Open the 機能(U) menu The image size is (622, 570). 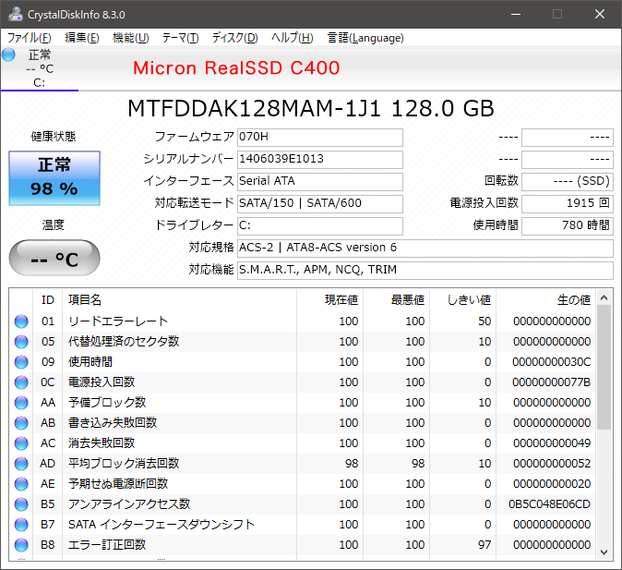[130, 38]
